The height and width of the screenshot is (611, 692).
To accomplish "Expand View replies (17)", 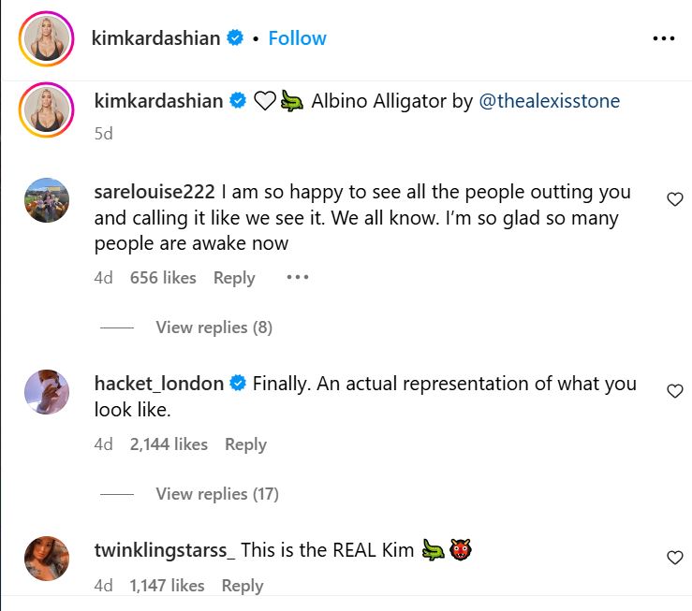I will 216,494.
